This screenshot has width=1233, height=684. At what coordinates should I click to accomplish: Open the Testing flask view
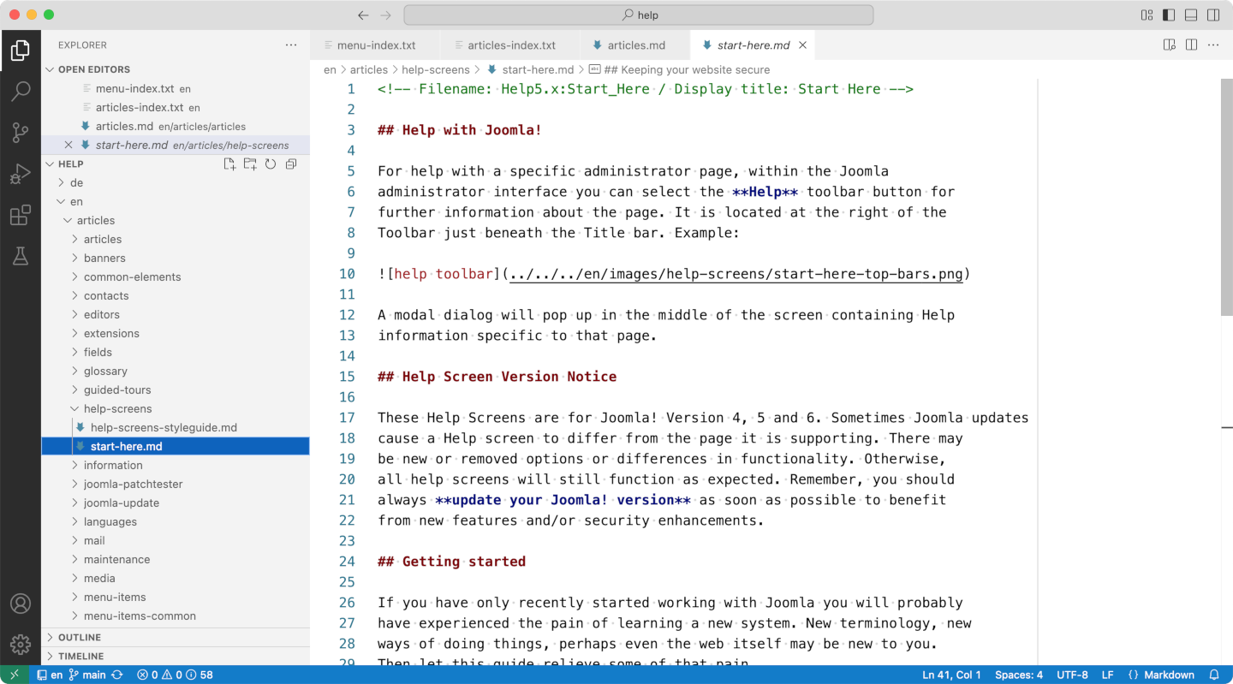tap(21, 255)
